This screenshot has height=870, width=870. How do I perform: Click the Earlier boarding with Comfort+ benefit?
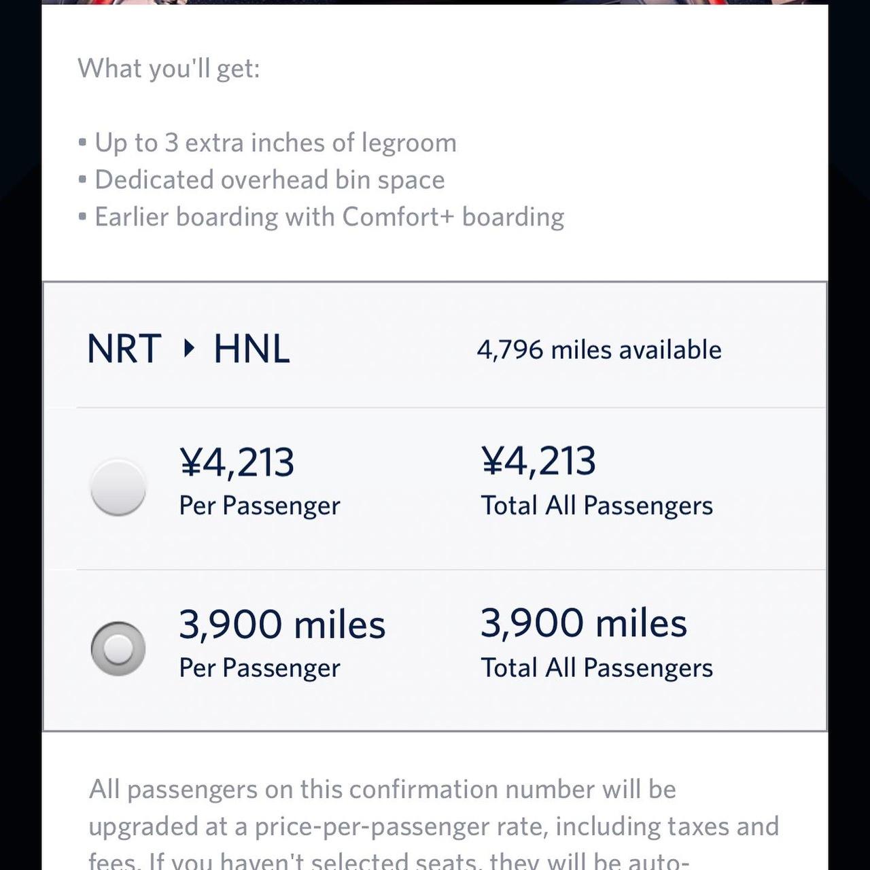[329, 217]
